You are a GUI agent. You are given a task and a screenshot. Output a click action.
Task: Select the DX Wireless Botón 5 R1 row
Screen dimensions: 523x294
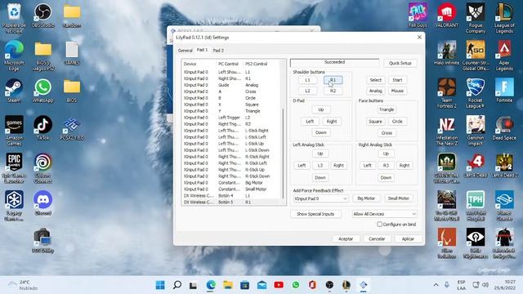coord(231,202)
